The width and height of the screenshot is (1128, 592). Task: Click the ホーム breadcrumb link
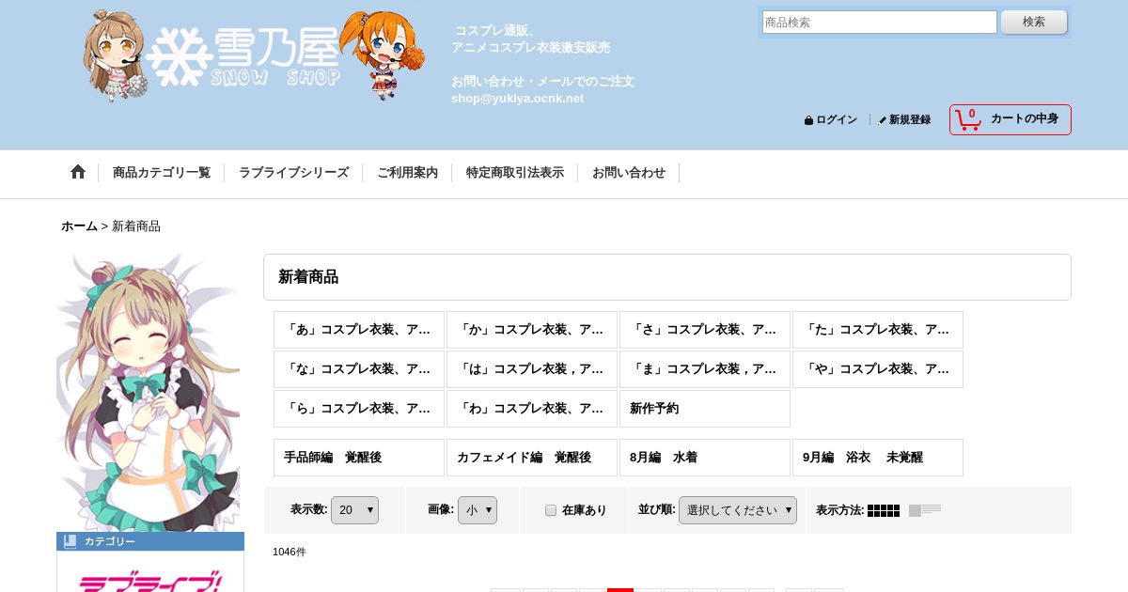[x=79, y=226]
